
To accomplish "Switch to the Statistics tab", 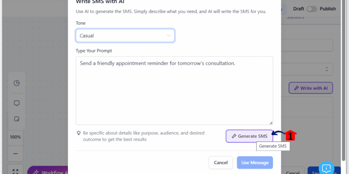I will pyautogui.click(x=295, y=17).
